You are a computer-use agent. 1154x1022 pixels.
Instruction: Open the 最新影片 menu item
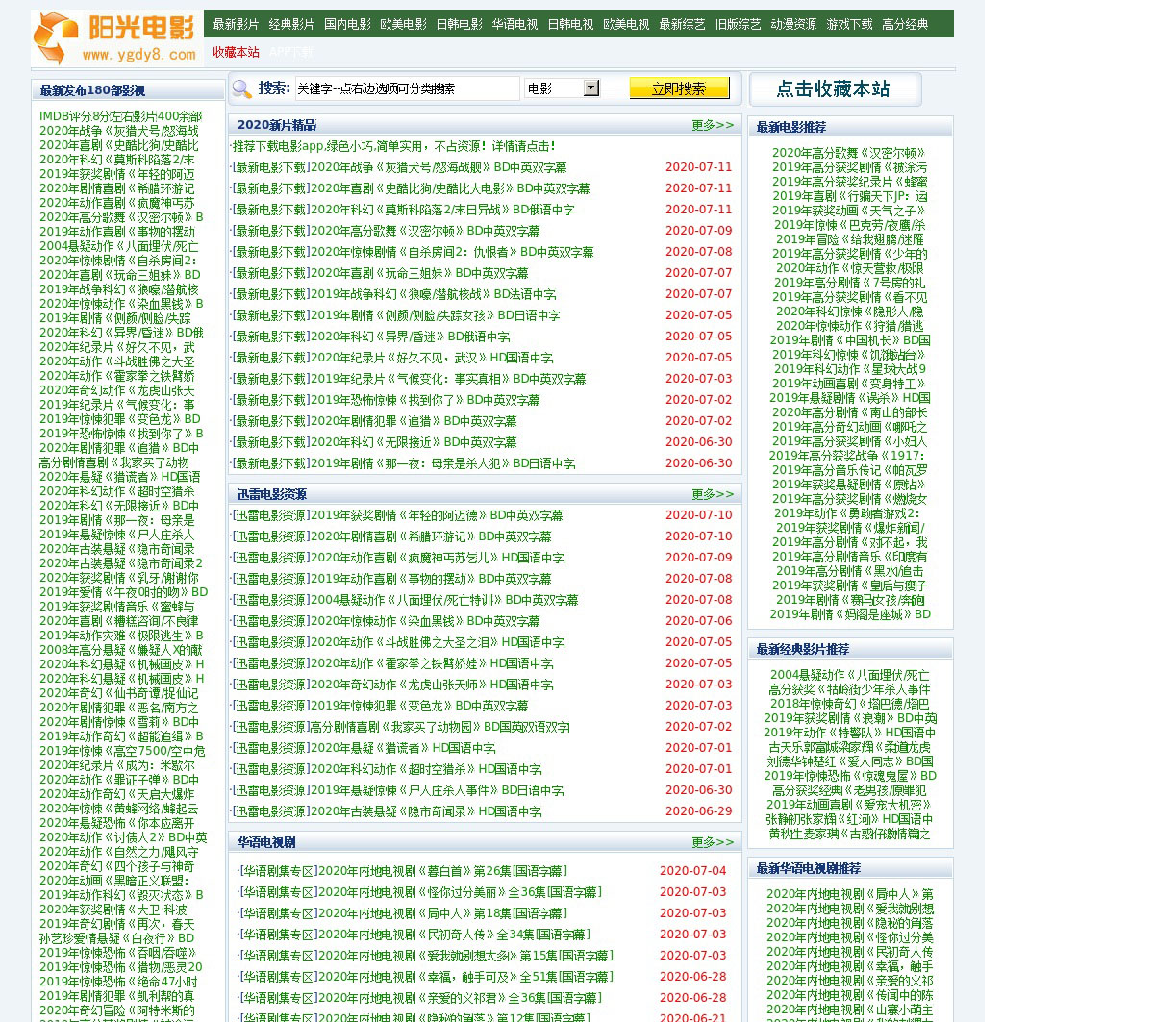coord(236,24)
